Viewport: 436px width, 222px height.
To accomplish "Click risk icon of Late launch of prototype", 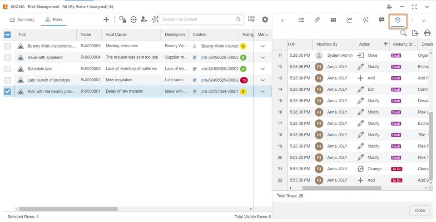I will [20, 80].
